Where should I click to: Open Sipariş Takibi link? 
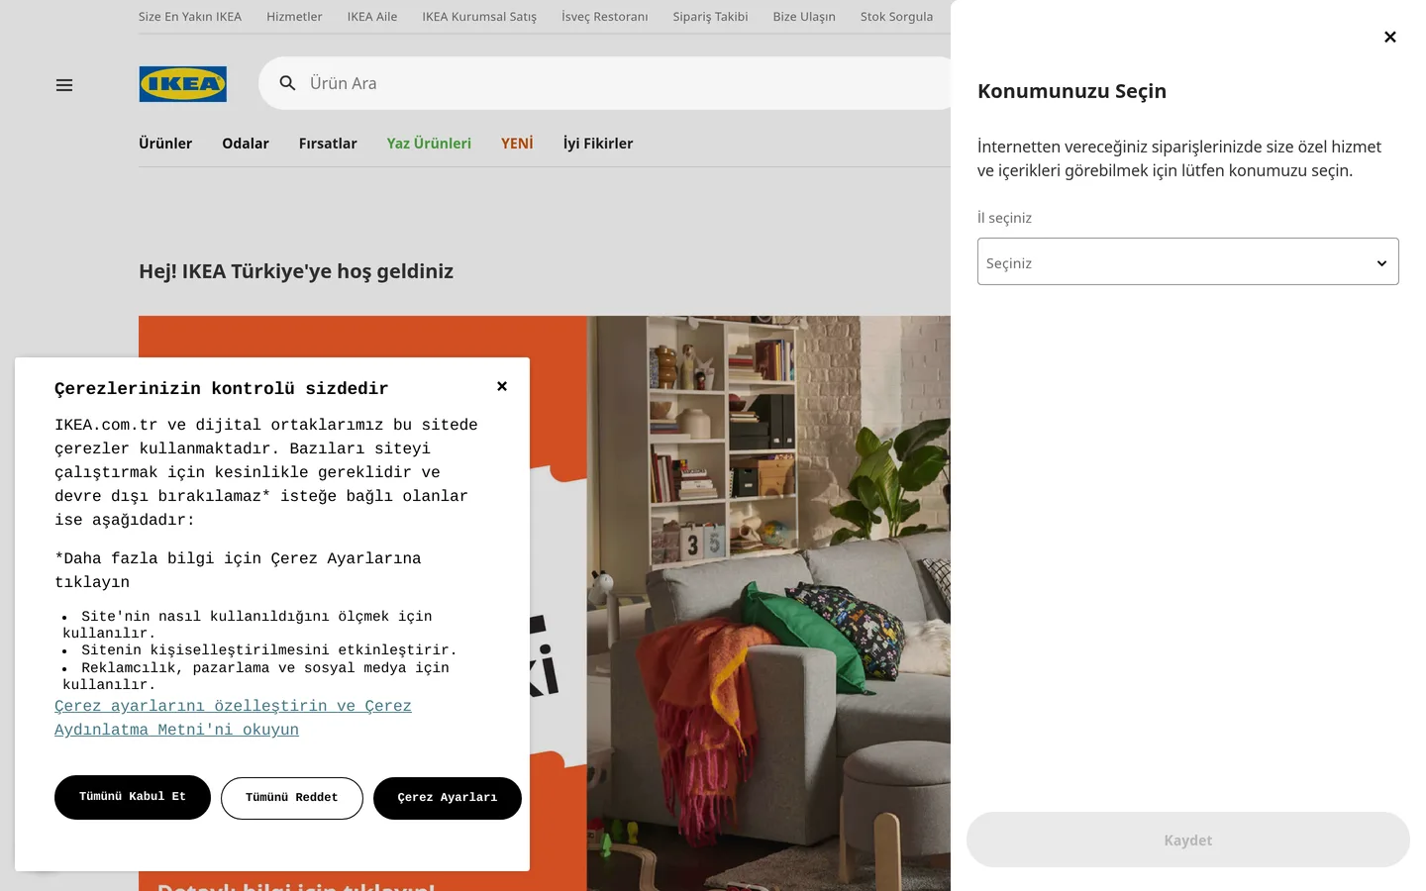tap(711, 17)
